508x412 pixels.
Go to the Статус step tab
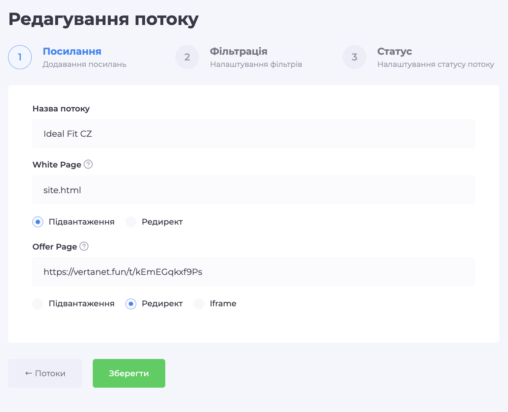394,51
